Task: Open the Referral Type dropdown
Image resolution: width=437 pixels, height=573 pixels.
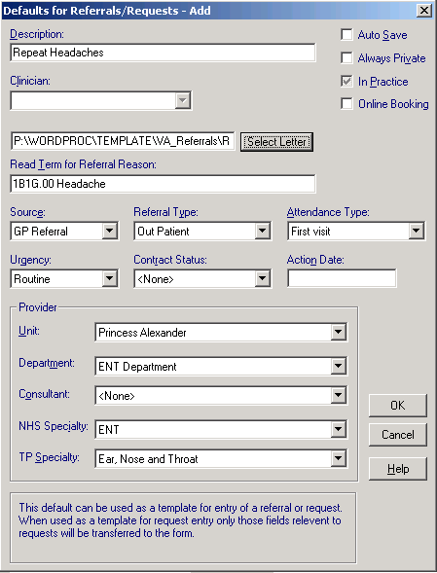Action: [262, 231]
